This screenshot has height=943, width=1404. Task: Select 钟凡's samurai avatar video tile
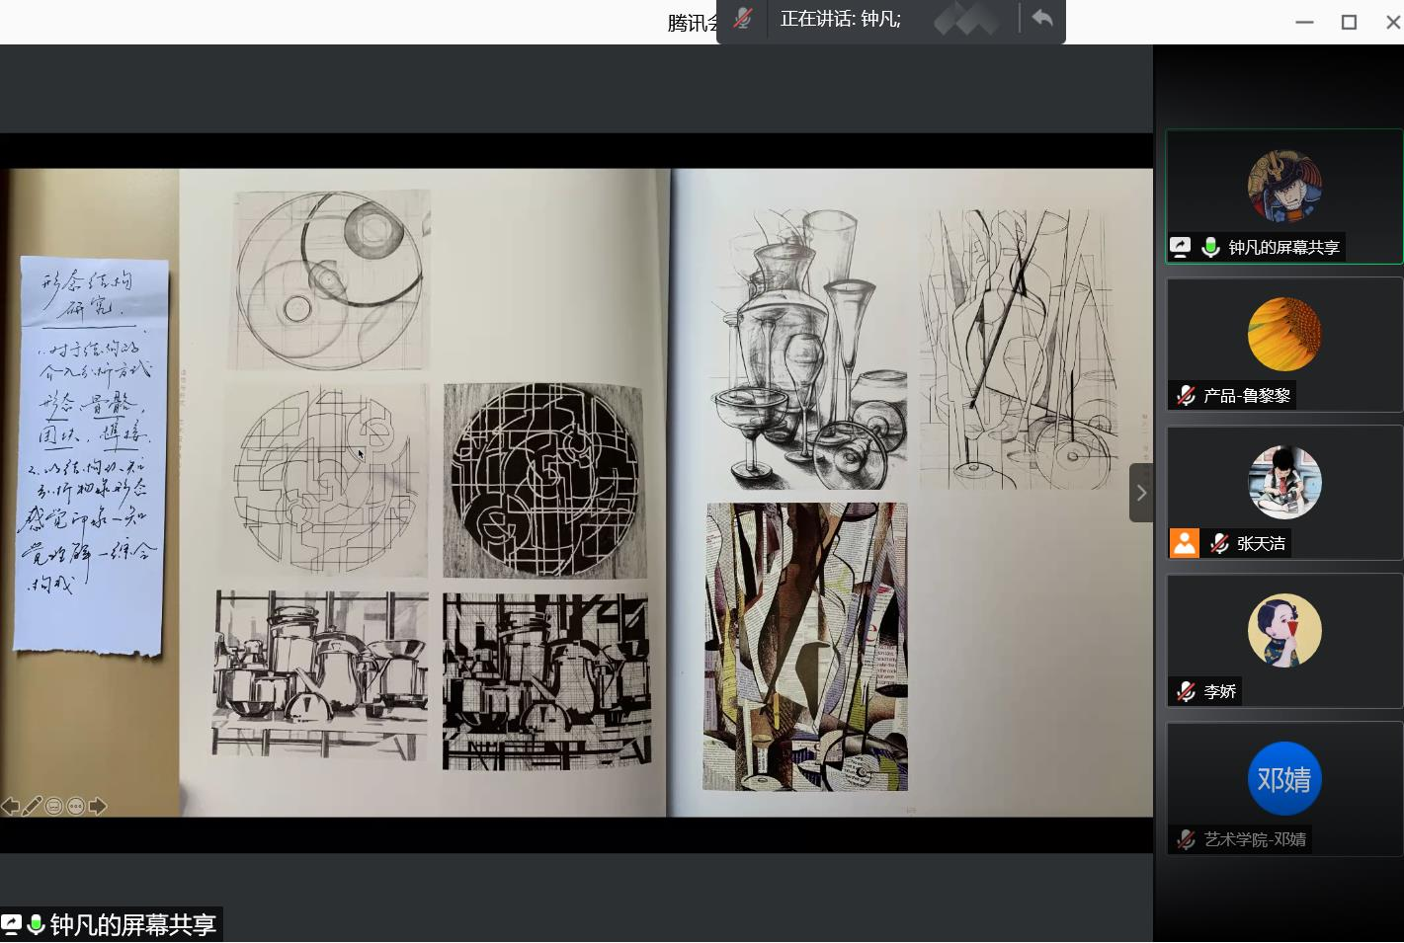click(x=1284, y=187)
